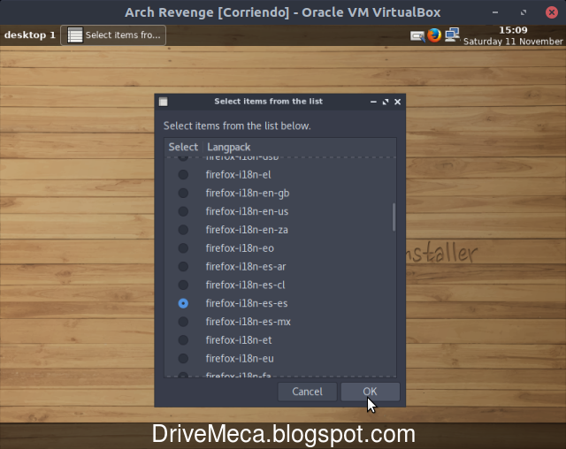Select the firefox-i18n-eo radio button
This screenshot has width=566, height=449.
pyautogui.click(x=183, y=248)
